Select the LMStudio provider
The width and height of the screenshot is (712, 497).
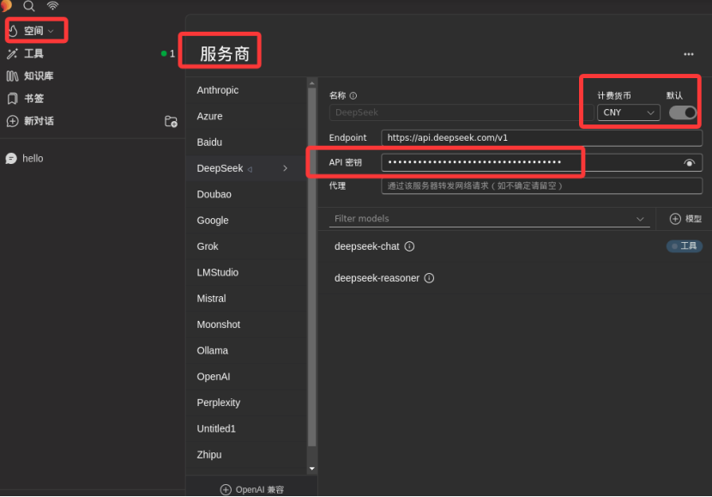pos(246,273)
